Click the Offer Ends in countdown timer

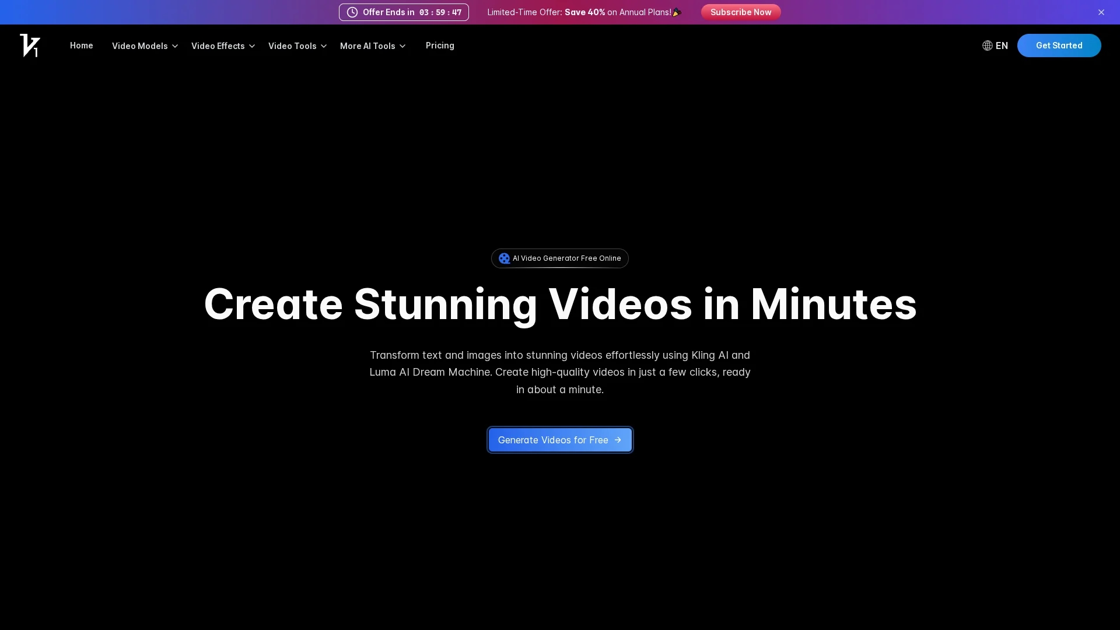pyautogui.click(x=404, y=12)
